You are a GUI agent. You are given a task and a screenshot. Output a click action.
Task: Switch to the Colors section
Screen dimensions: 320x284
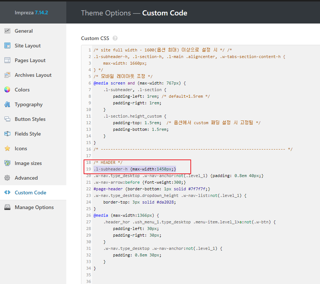click(x=33, y=90)
